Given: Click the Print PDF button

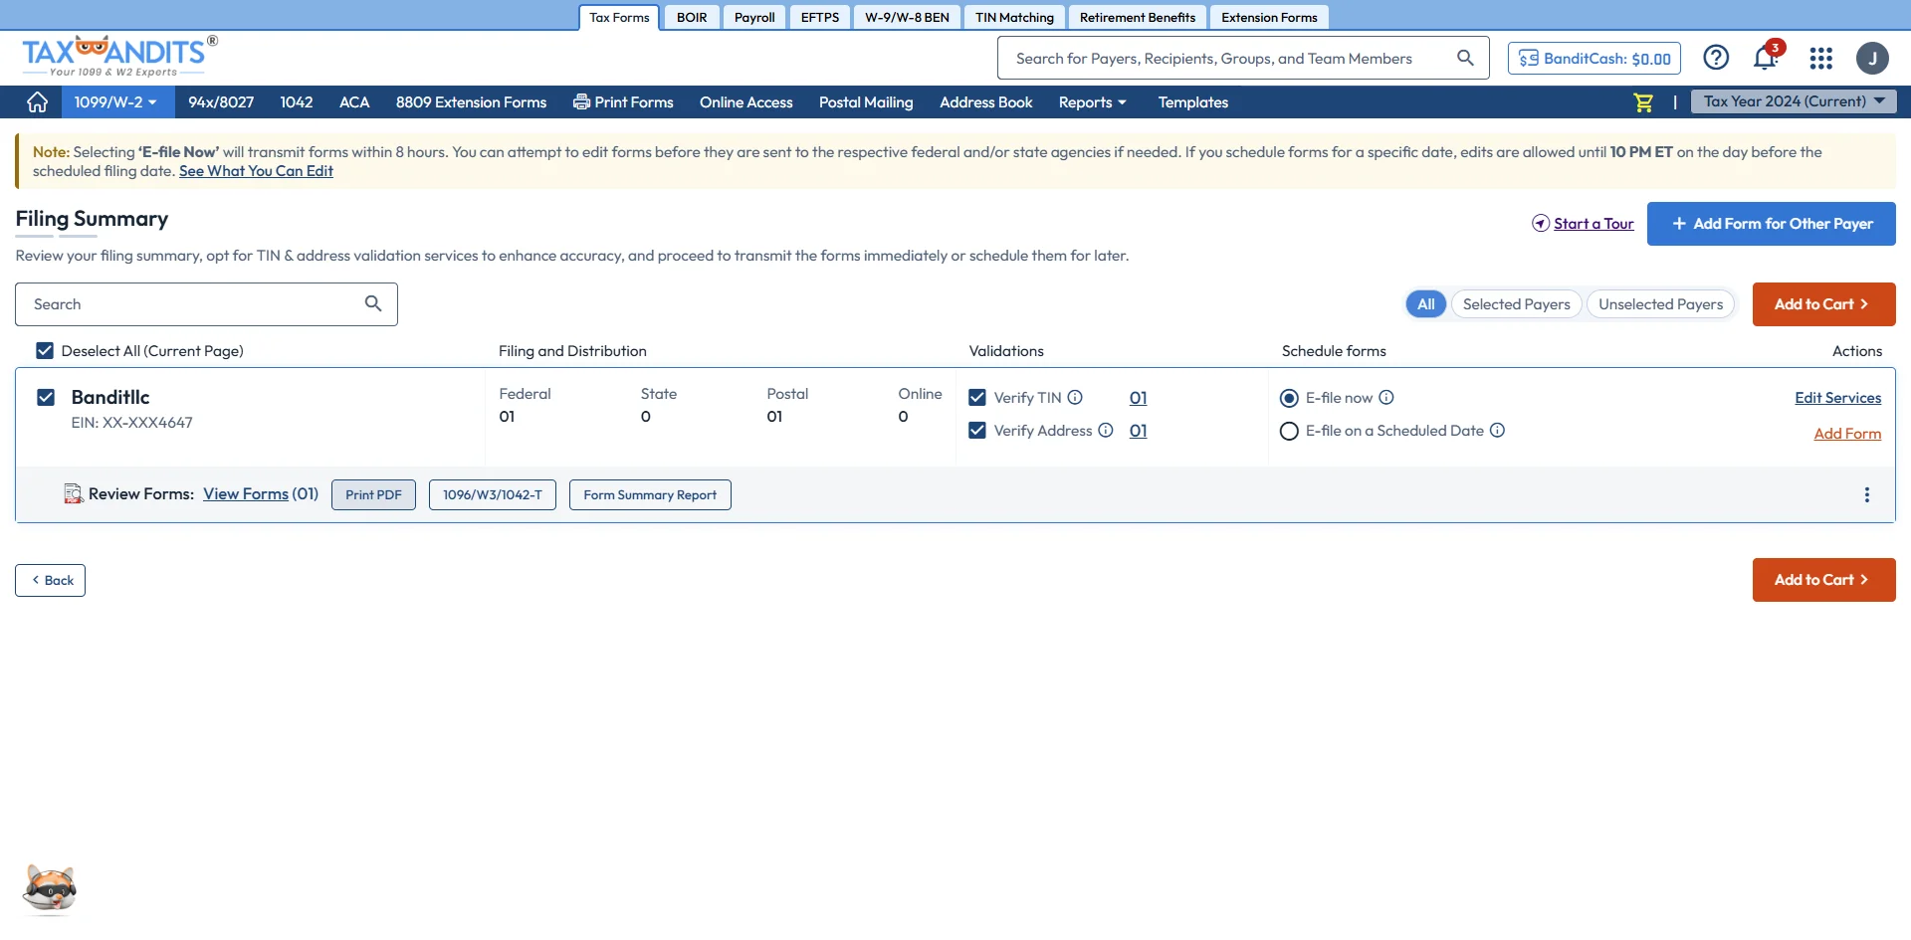Looking at the screenshot, I should pos(373,495).
